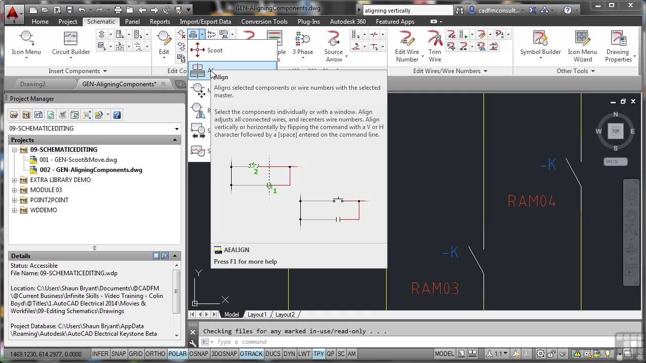Expand the EXTRA LIBRARY DEMO project
This screenshot has width=646, height=363.
point(15,180)
